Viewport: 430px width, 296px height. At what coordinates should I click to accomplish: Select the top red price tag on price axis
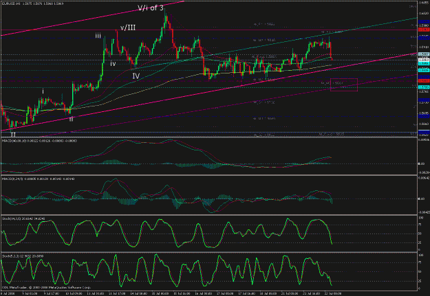point(424,30)
